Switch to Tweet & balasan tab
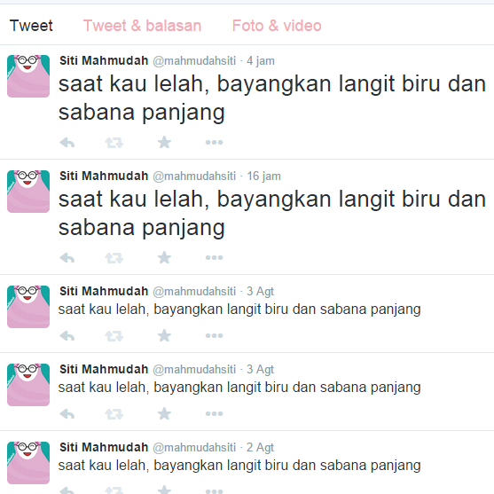Screen dimensions: 494x494 [142, 26]
